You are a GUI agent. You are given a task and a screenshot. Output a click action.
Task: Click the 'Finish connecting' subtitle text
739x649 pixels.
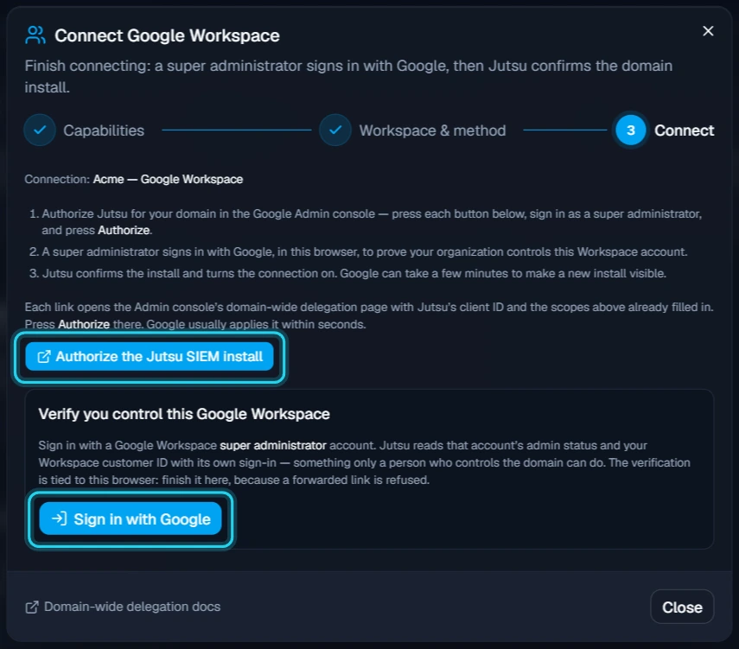pyautogui.click(x=349, y=76)
